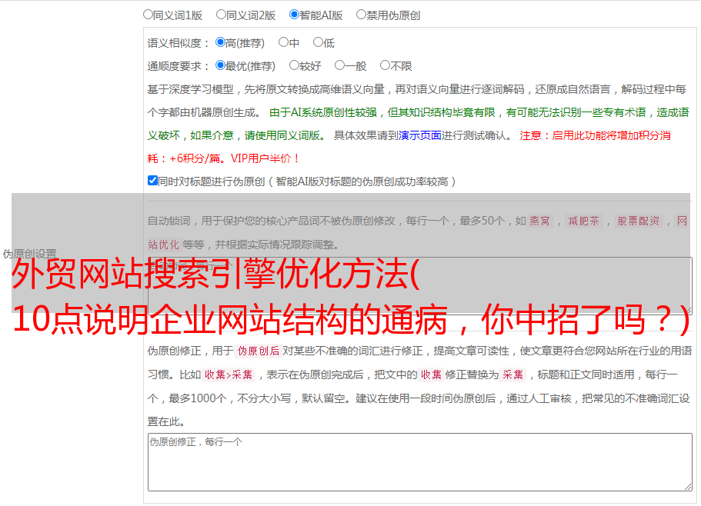
Task: Set 通顺度要求 to 一般
Action: (x=340, y=65)
